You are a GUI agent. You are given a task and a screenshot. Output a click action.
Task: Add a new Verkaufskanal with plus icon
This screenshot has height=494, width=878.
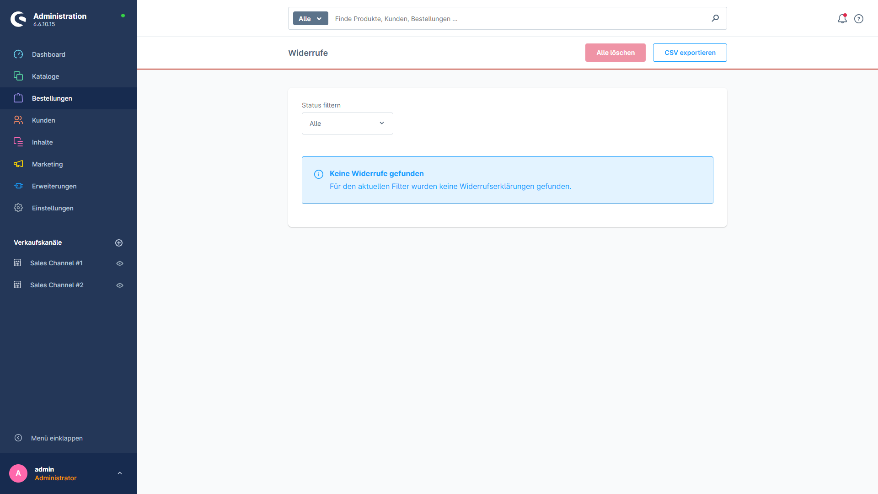click(119, 243)
